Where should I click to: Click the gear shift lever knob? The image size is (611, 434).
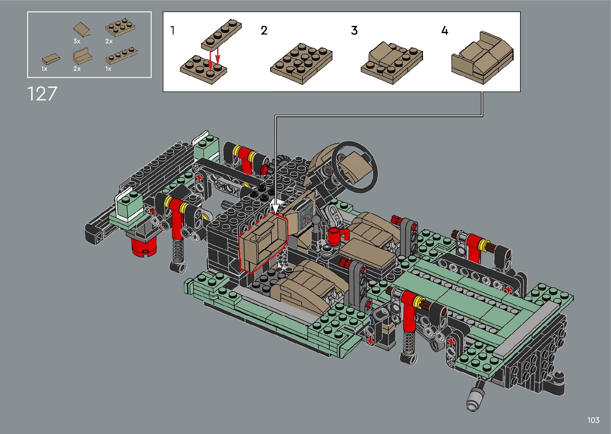tap(316, 220)
